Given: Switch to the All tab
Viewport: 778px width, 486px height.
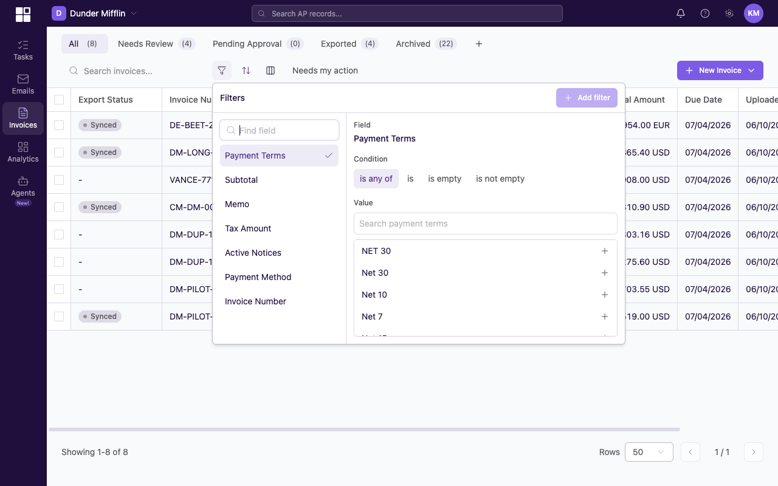Looking at the screenshot, I should click(84, 44).
